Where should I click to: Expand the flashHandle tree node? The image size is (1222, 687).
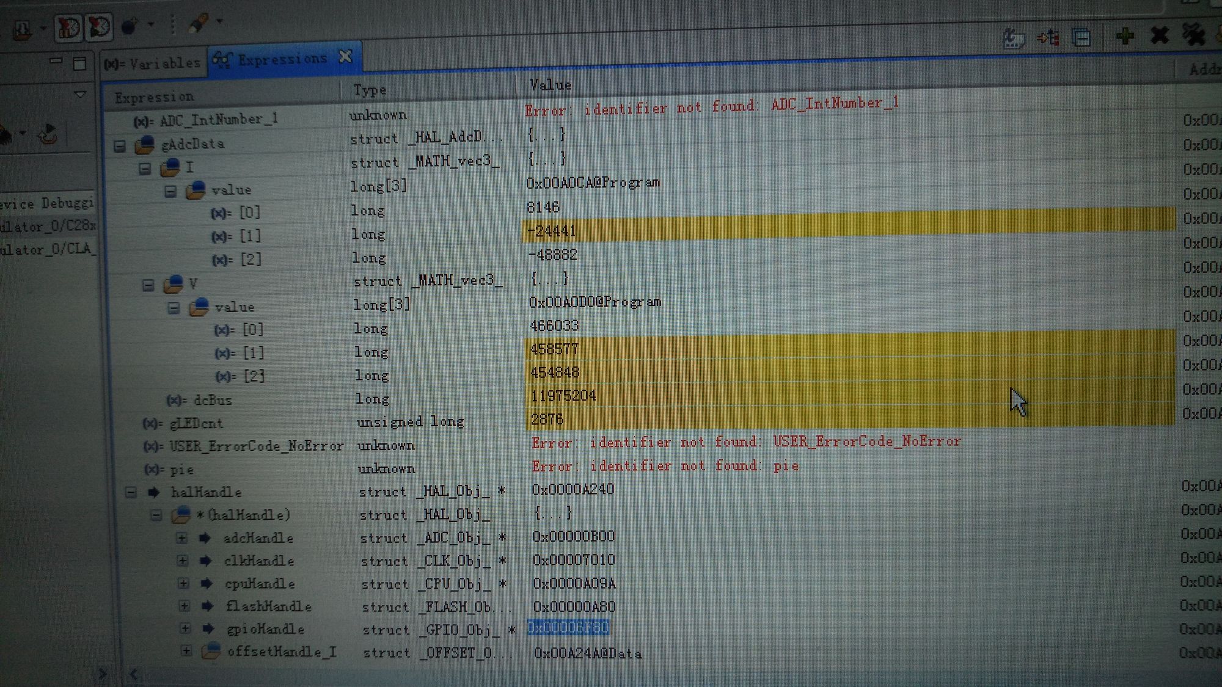point(184,606)
